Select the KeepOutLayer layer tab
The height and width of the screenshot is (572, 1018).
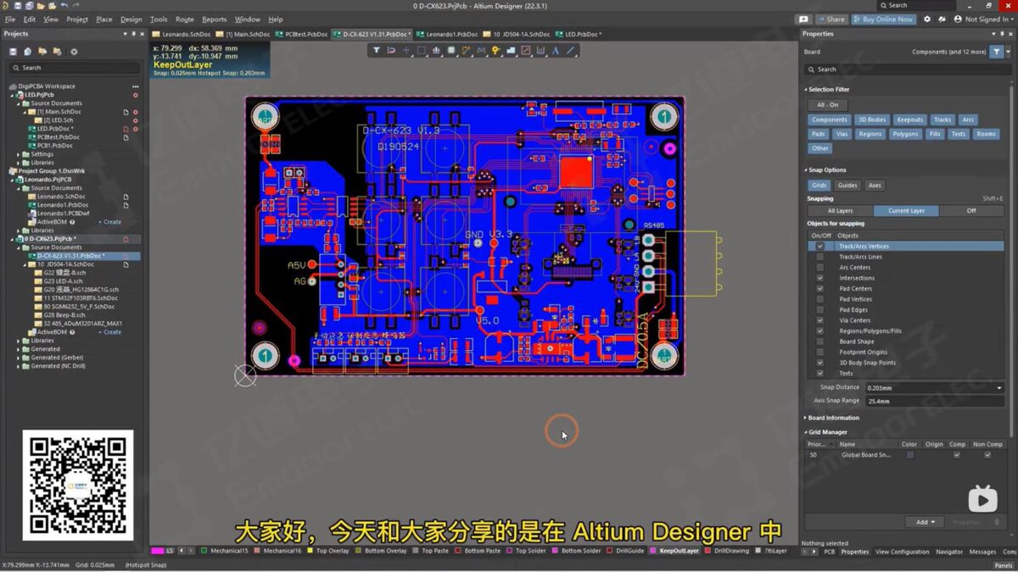[x=674, y=551]
